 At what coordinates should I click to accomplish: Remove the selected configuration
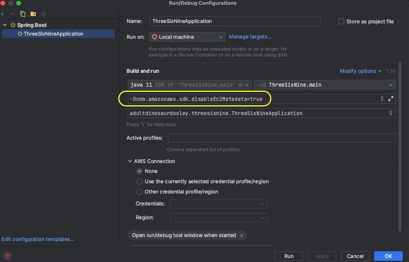[x=12, y=13]
